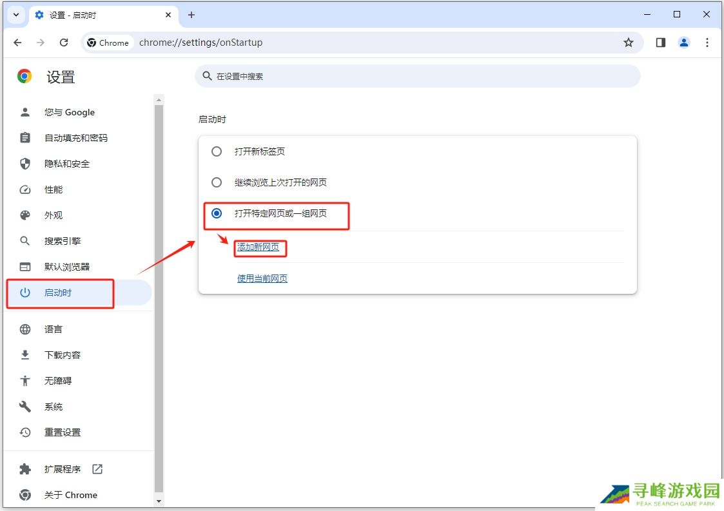Open the side panel icon in toolbar
724x511 pixels.
tap(660, 43)
